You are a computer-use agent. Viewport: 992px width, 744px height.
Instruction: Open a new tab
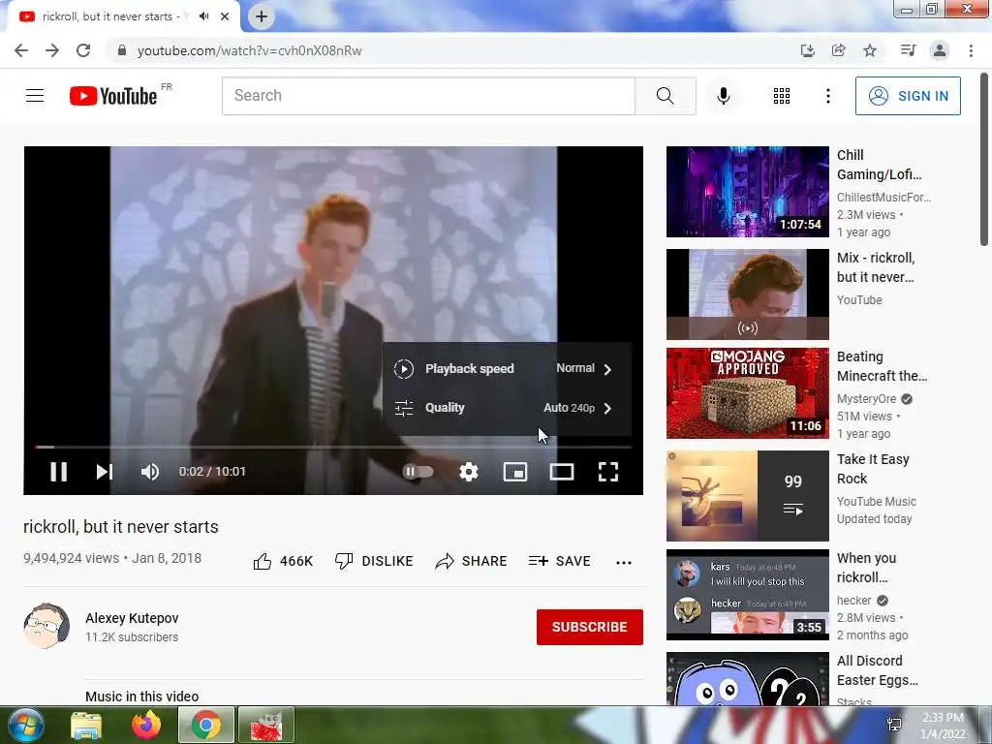262,16
